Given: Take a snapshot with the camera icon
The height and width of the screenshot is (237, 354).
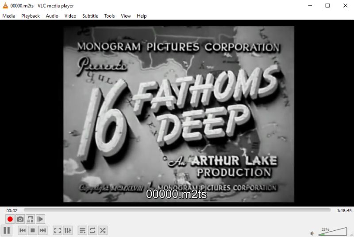Looking at the screenshot, I should [20, 219].
